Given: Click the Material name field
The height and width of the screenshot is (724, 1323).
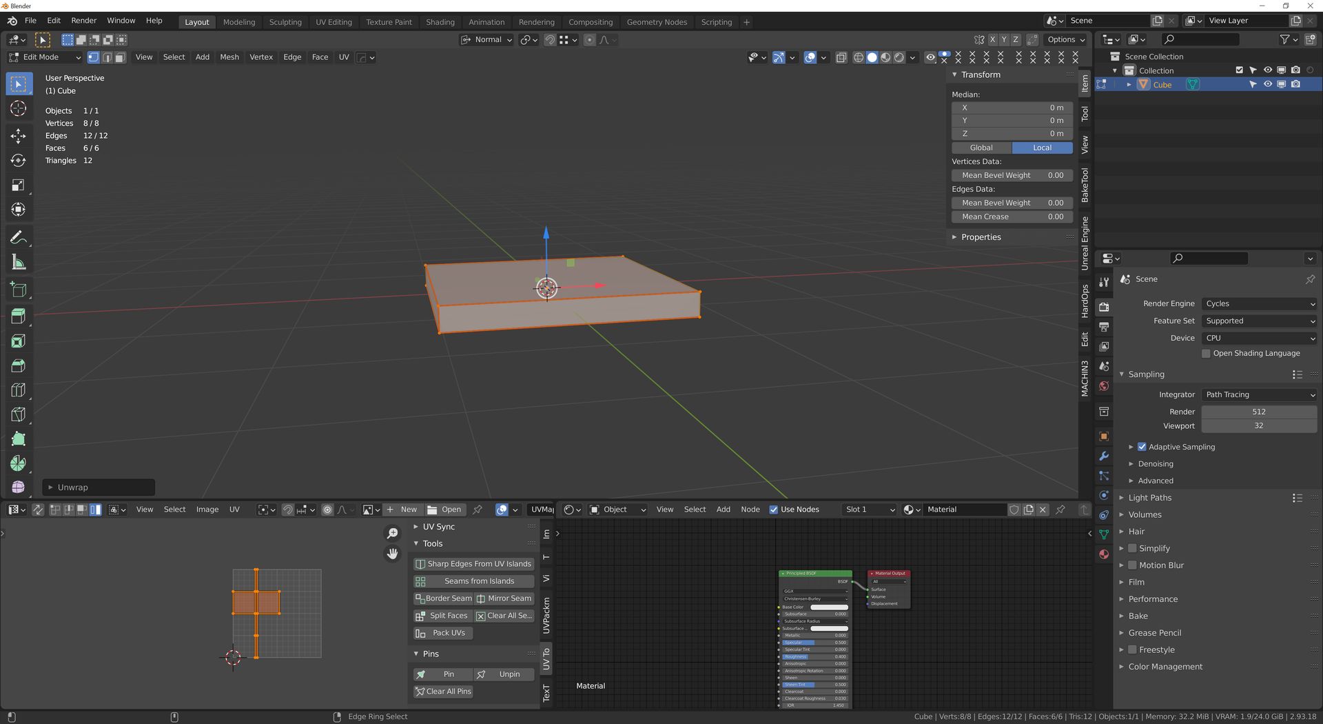Looking at the screenshot, I should pos(965,510).
